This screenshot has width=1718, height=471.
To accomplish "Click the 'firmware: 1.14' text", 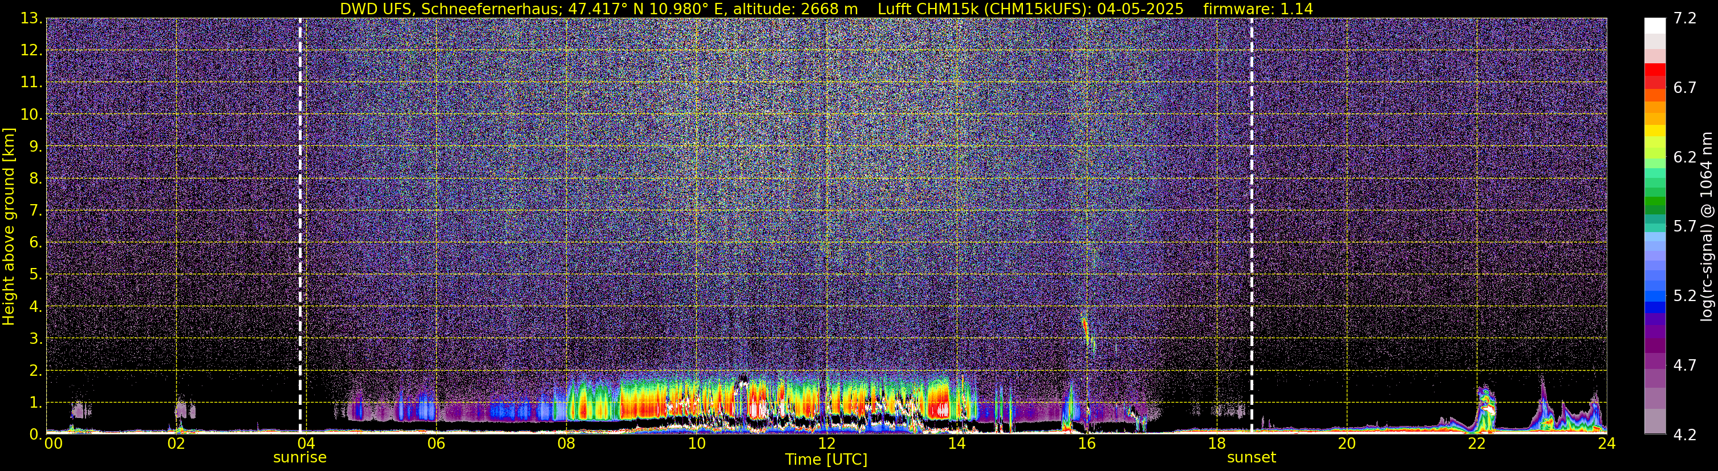I will 1258,9.
